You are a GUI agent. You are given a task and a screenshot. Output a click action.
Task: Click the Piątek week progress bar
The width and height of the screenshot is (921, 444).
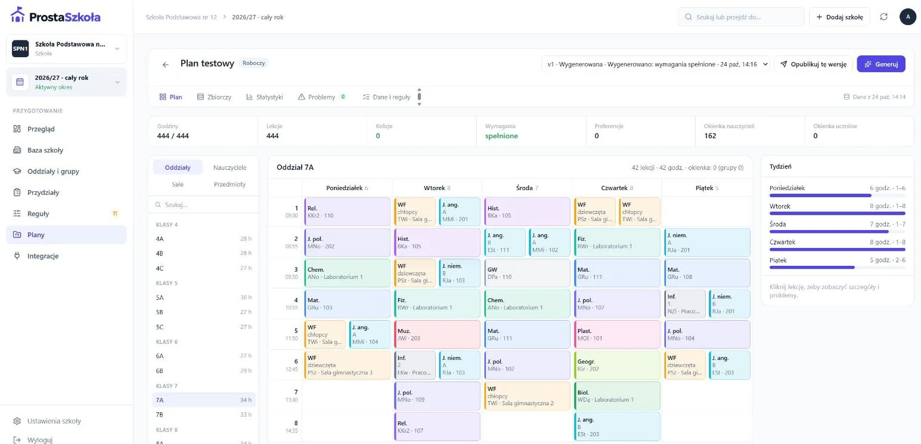click(837, 268)
